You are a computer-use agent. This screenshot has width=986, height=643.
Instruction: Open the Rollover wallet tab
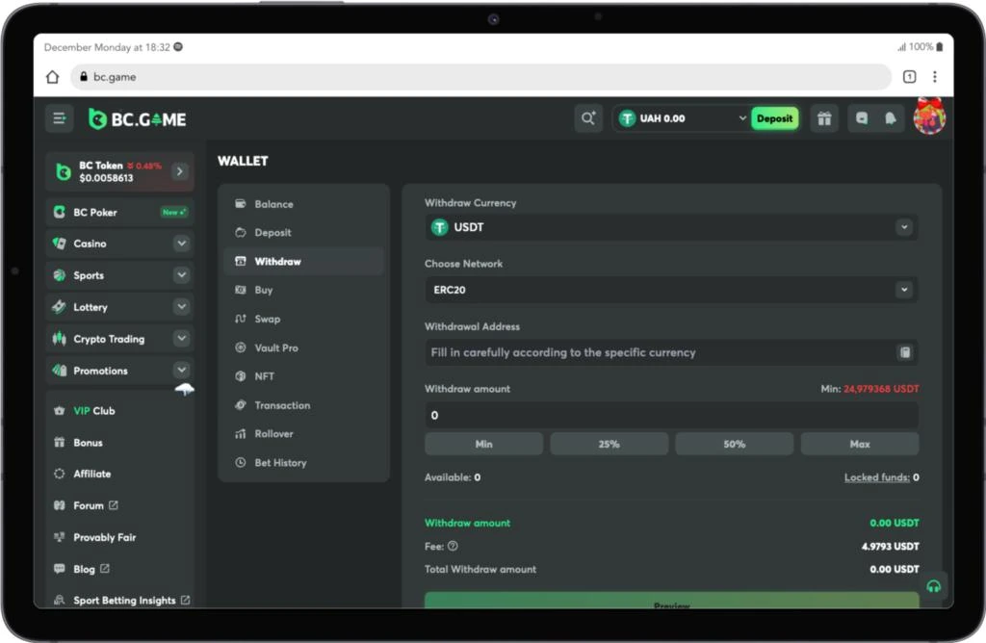tap(303, 434)
